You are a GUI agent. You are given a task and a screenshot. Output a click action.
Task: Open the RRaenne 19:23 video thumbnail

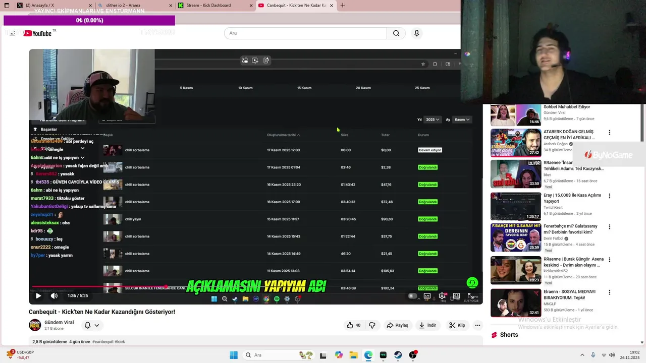[x=516, y=270]
